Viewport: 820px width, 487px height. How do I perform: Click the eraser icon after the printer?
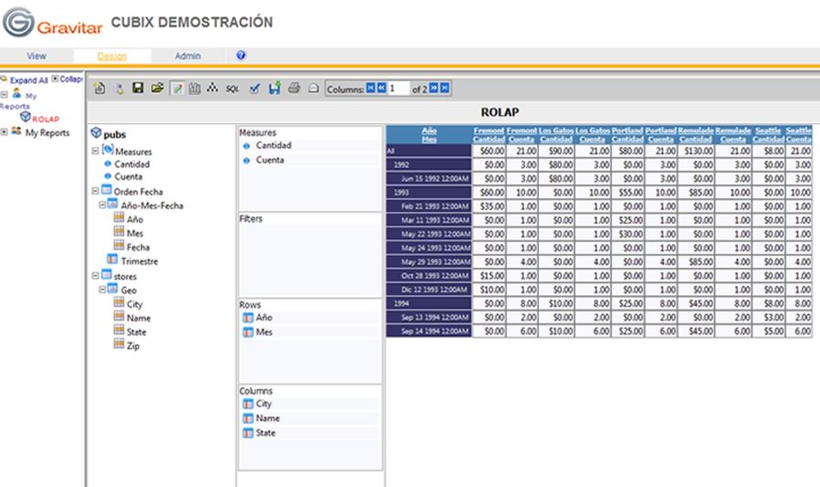click(x=313, y=89)
